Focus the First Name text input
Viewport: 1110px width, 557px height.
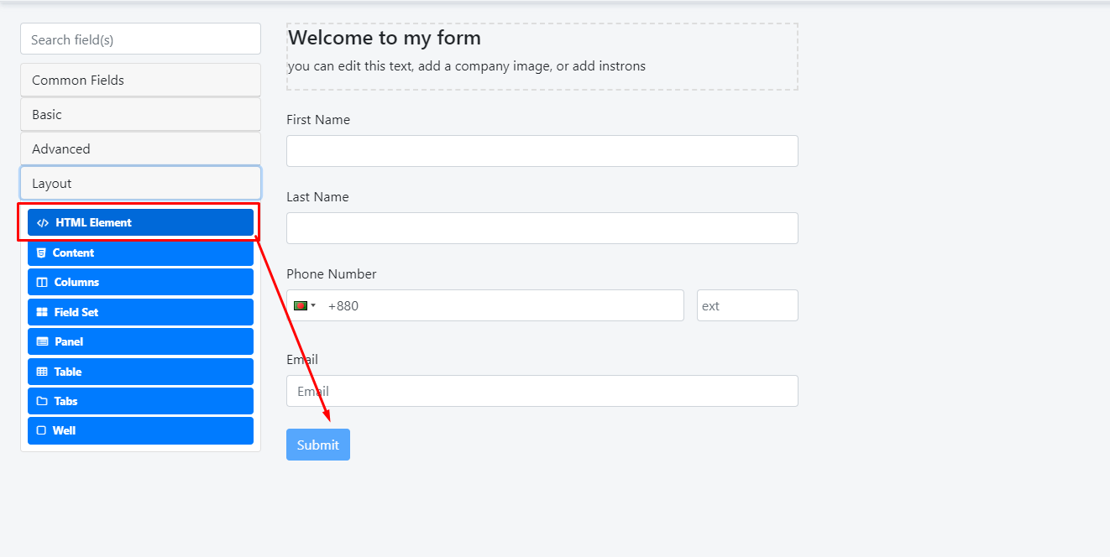point(542,151)
